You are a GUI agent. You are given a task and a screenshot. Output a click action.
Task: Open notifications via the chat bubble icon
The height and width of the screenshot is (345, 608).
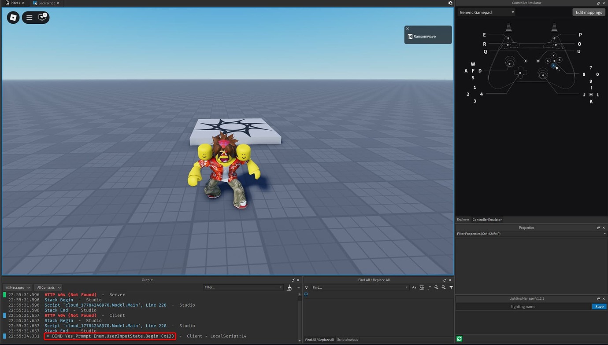(x=43, y=18)
